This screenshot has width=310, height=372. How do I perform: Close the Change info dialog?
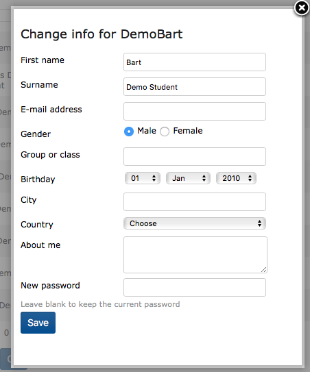tap(302, 8)
